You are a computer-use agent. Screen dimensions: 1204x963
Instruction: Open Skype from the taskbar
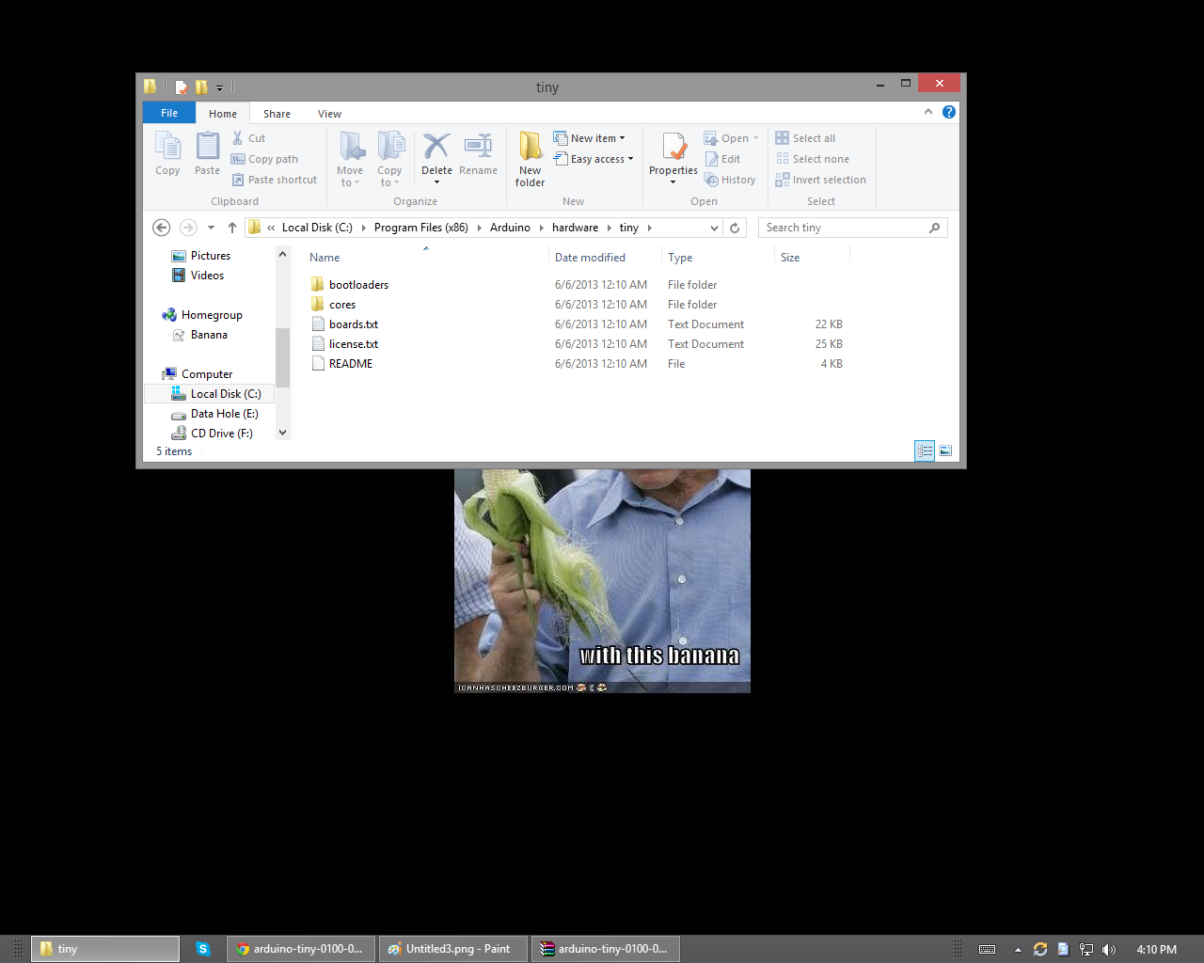[203, 949]
